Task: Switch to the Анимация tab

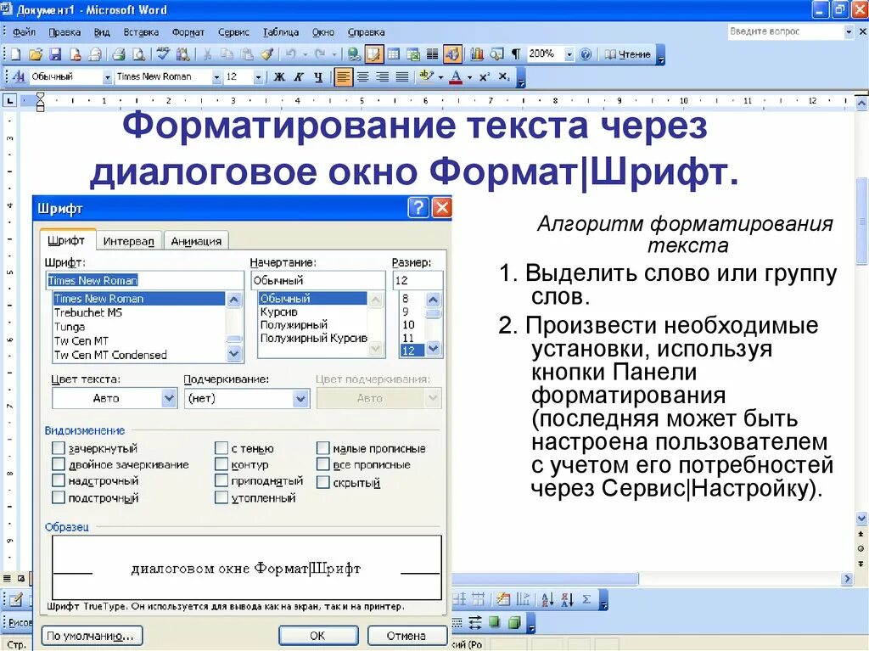Action: (x=196, y=241)
